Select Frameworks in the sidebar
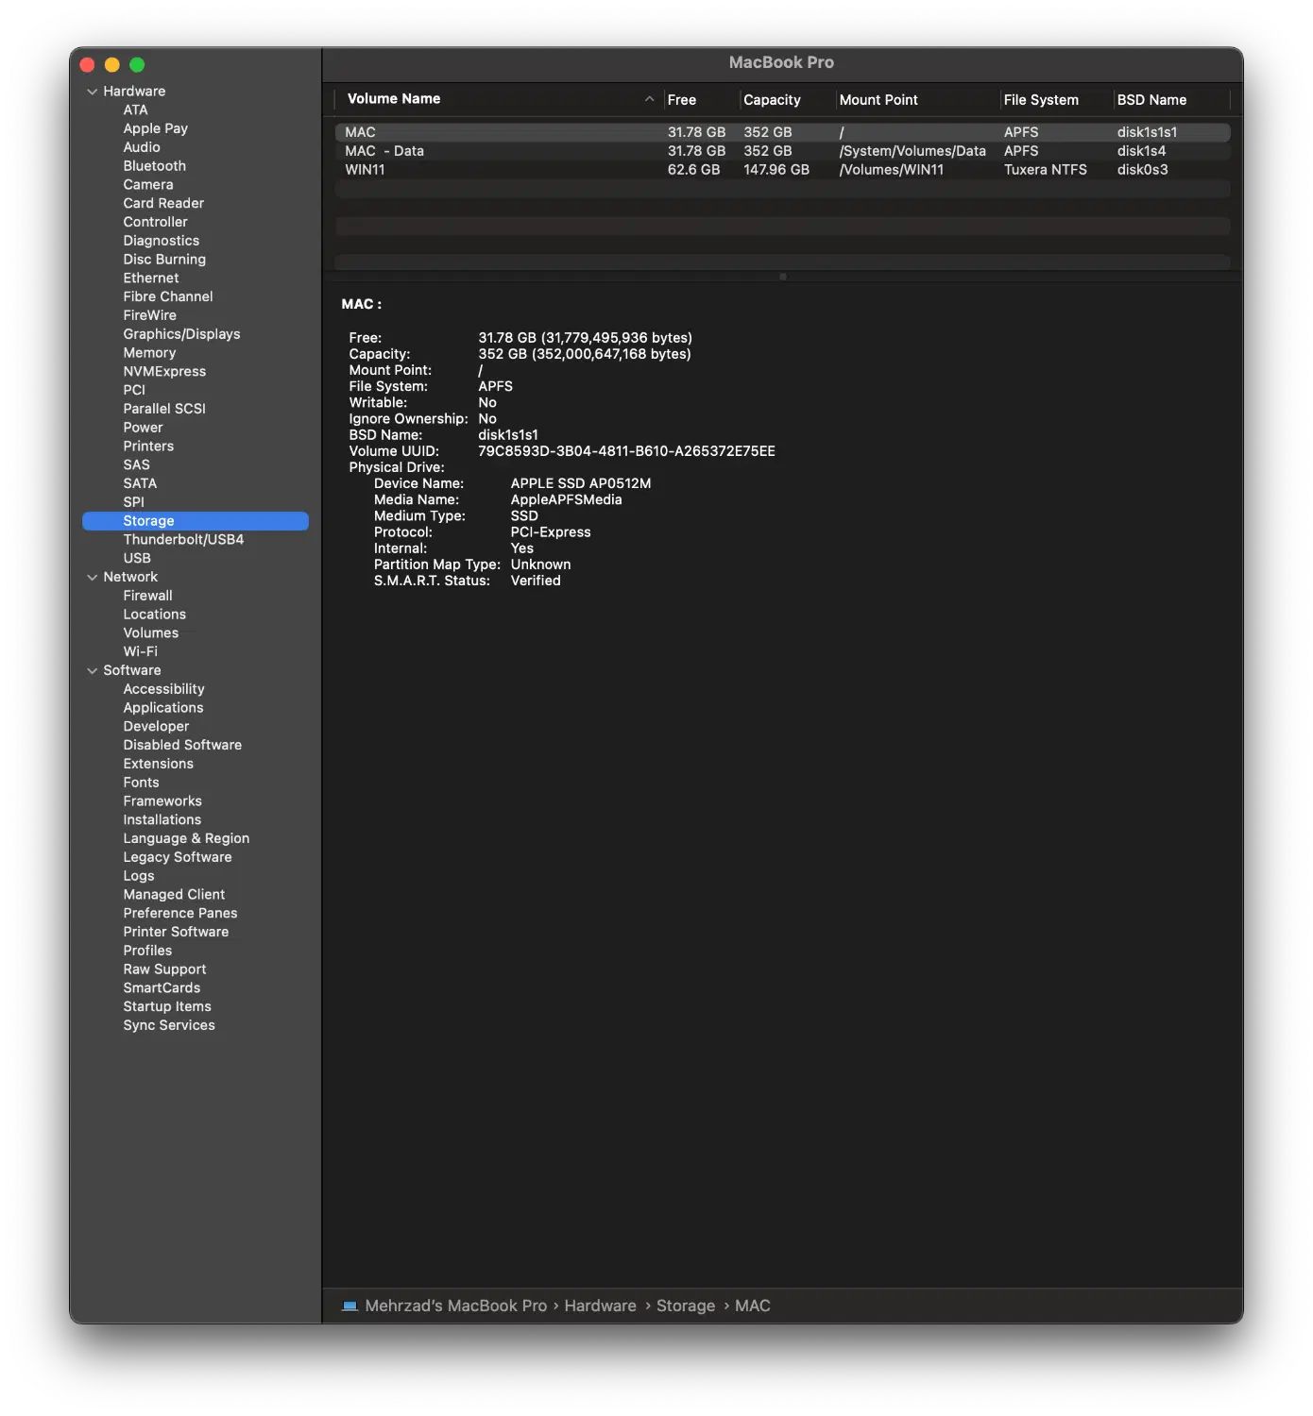 [162, 801]
